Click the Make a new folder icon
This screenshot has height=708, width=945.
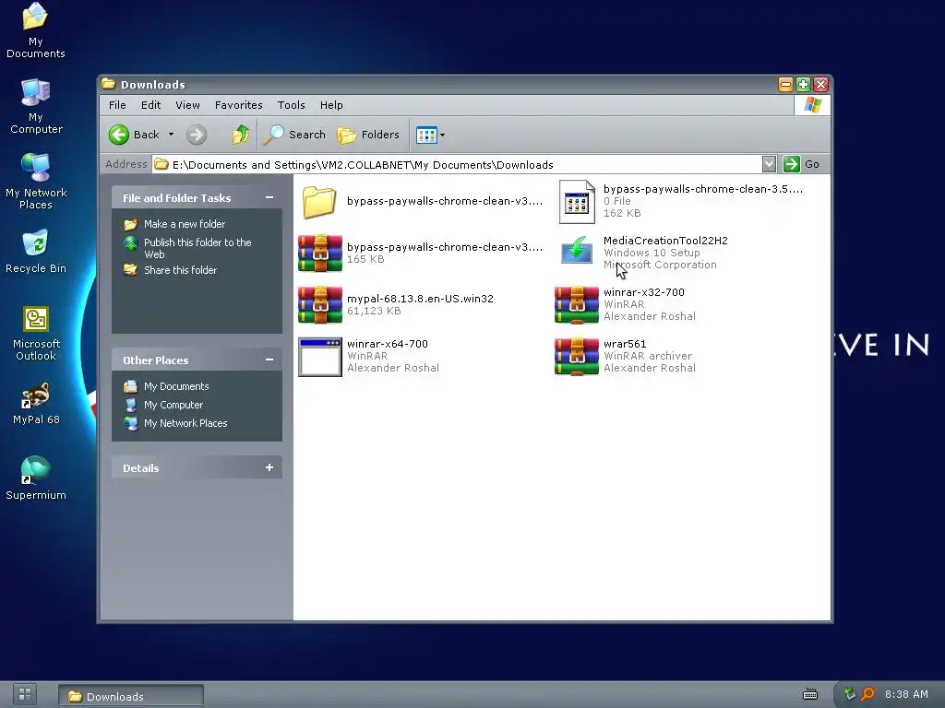(x=131, y=225)
